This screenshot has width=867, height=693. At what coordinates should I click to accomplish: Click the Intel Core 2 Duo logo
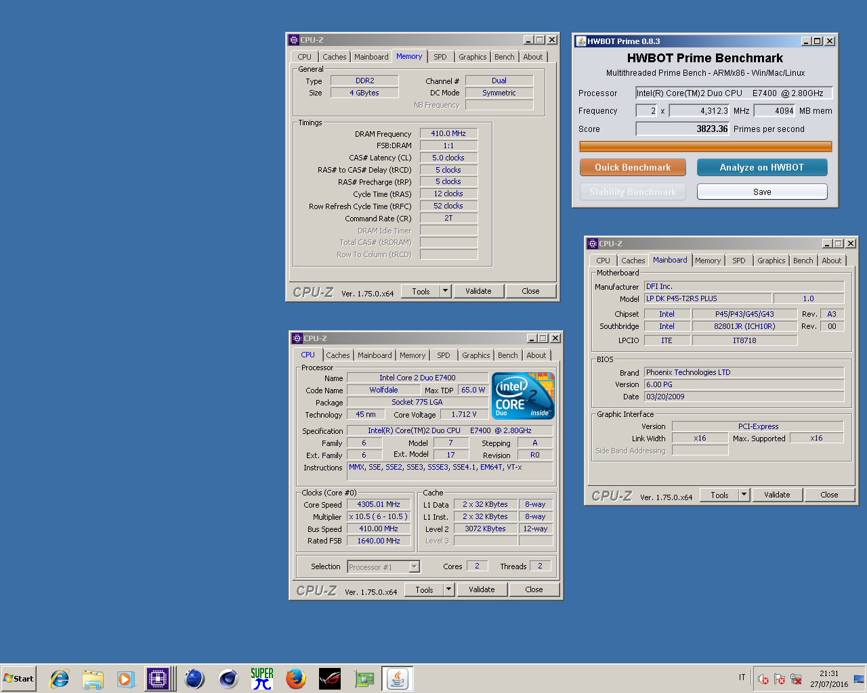coord(523,395)
